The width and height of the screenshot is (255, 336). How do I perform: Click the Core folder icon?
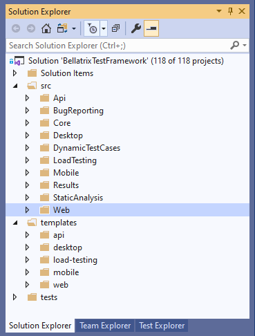pos(44,123)
